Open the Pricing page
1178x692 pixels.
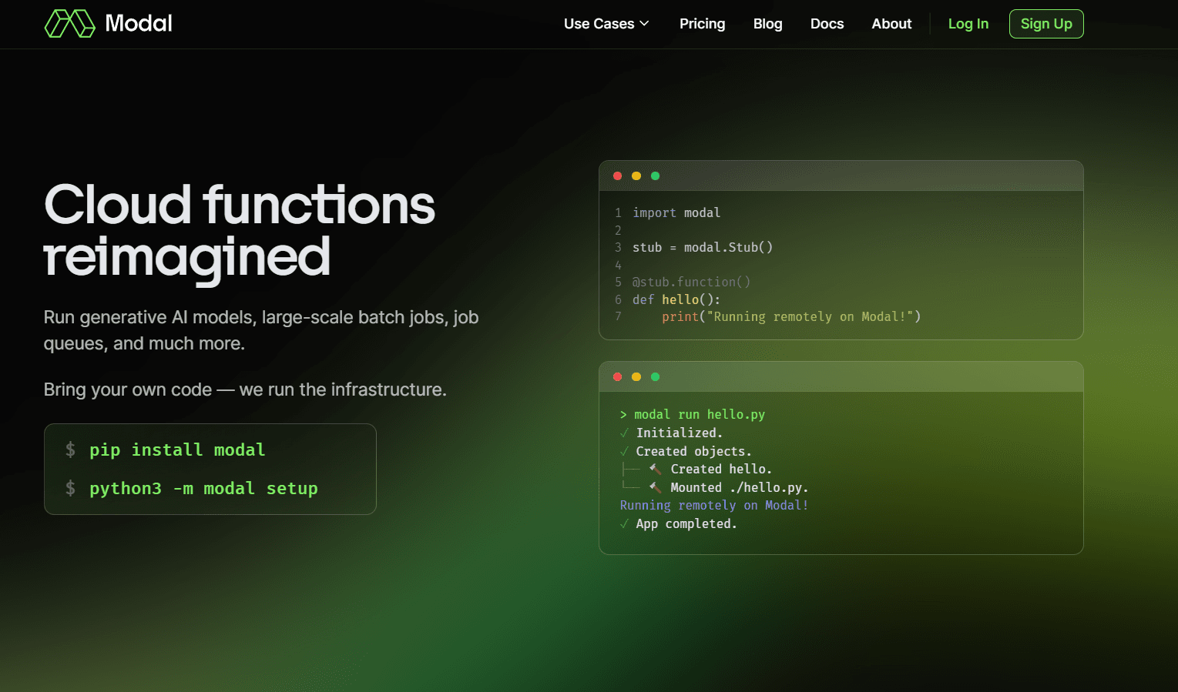coord(702,24)
